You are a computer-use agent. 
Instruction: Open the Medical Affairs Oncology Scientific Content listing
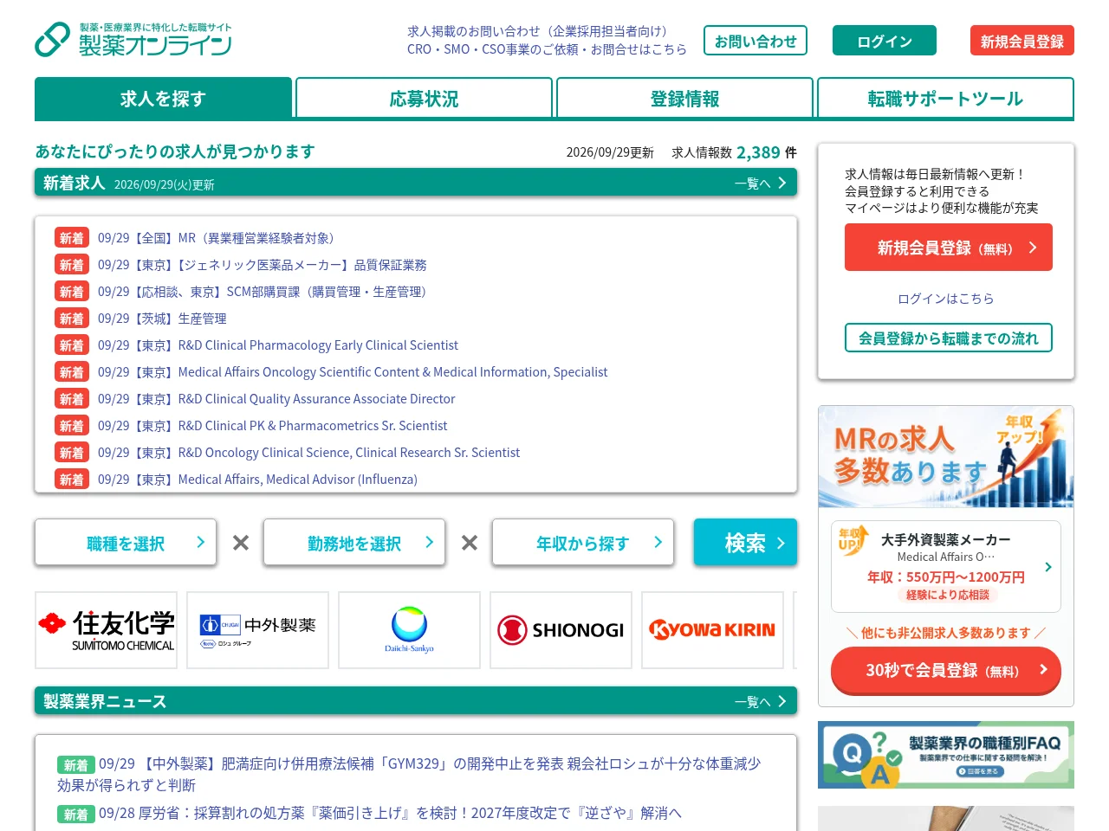click(353, 372)
